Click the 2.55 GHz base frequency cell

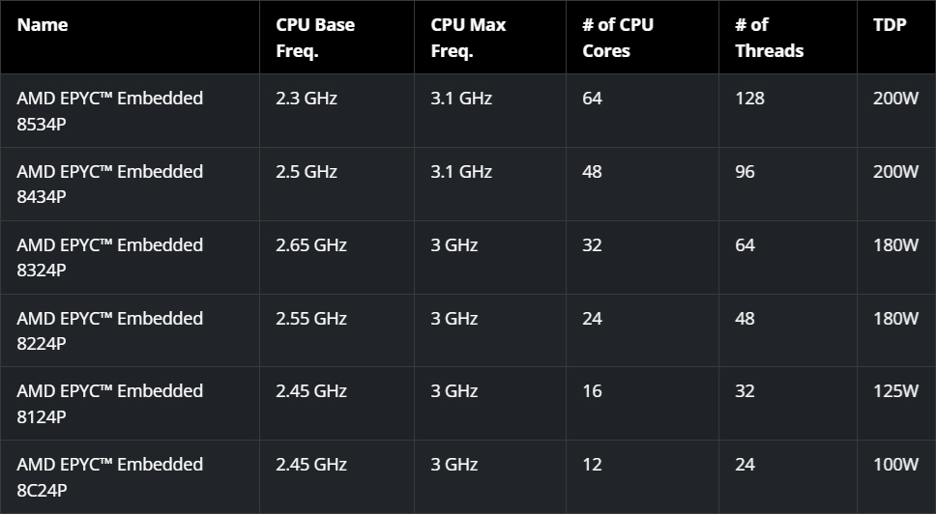coord(311,319)
